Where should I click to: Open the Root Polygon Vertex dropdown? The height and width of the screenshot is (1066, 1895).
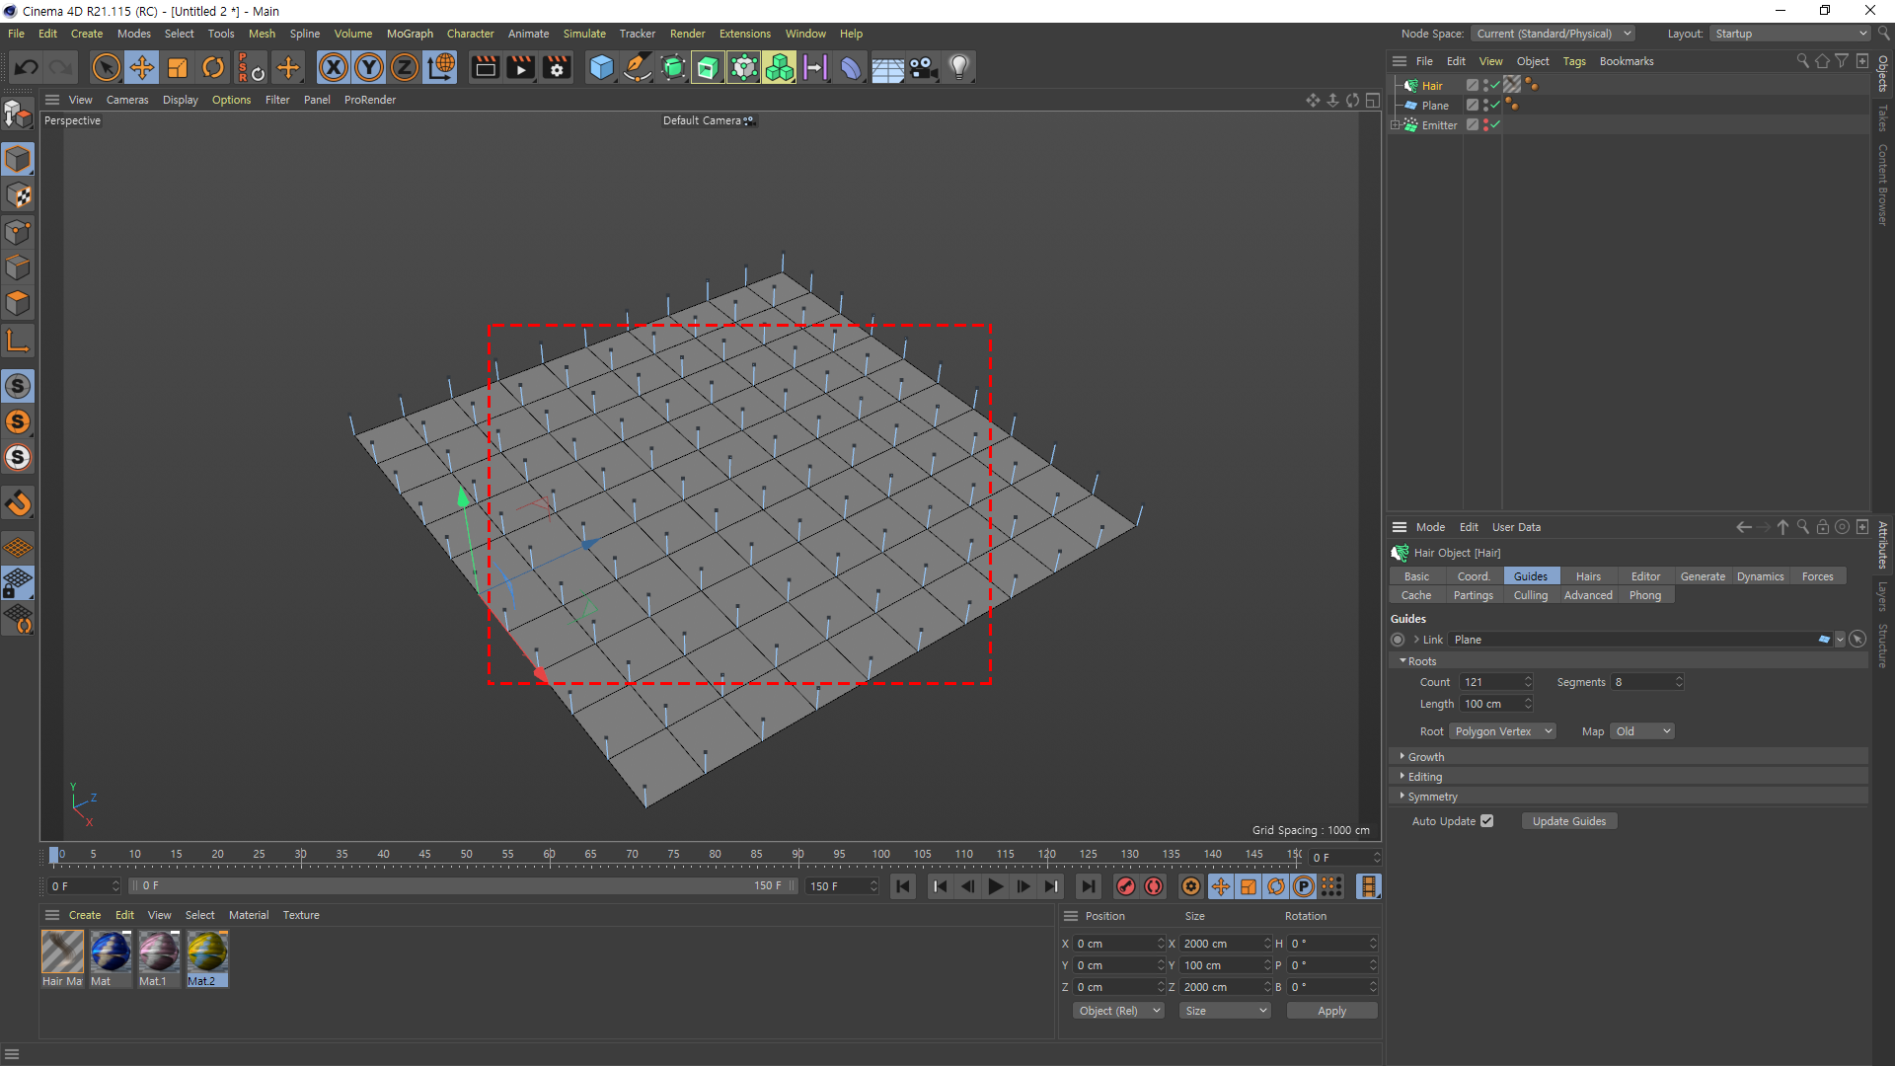point(1502,731)
